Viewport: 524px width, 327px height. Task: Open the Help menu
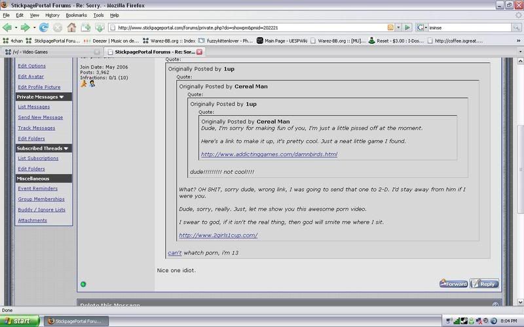pyautogui.click(x=114, y=15)
